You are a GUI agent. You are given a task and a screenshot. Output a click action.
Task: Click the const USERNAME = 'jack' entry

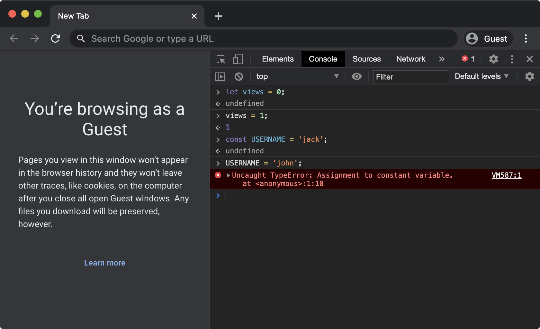pyautogui.click(x=276, y=139)
